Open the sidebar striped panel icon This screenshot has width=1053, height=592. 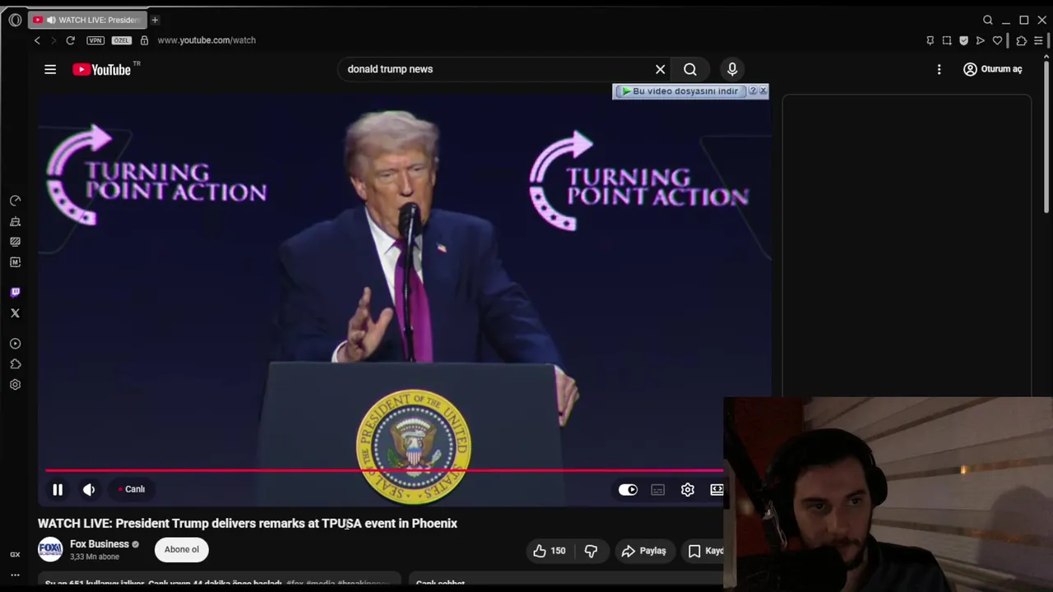15,242
